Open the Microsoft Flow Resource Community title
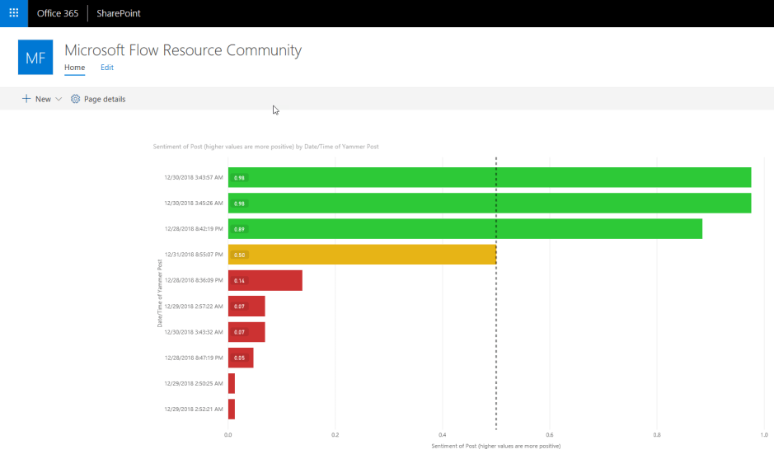774x454 pixels. (x=183, y=50)
